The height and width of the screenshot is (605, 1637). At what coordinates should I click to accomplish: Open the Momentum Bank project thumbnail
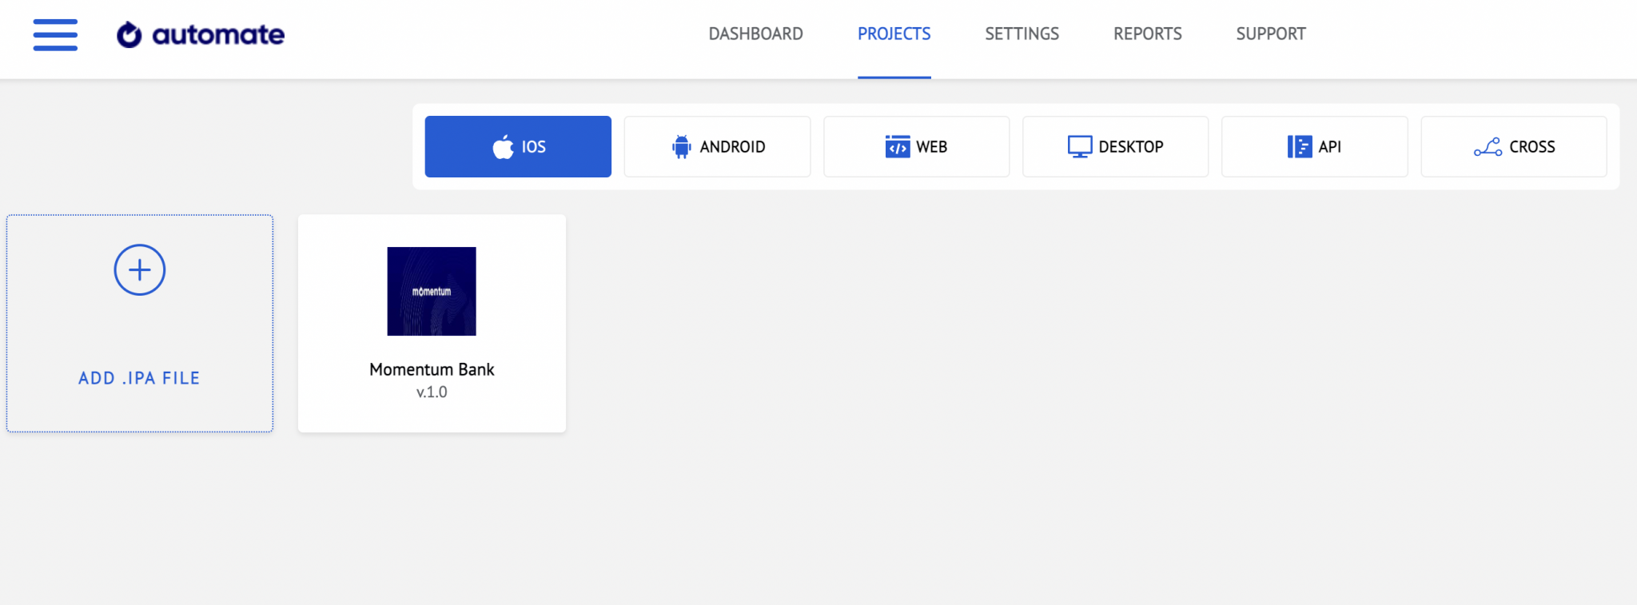[432, 291]
